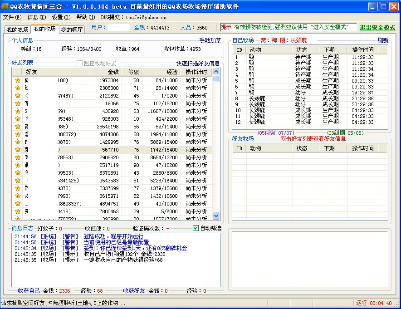The width and height of the screenshot is (401, 309).
Task: Click own pasture 操作时间 column header
Action: [x=362, y=49]
